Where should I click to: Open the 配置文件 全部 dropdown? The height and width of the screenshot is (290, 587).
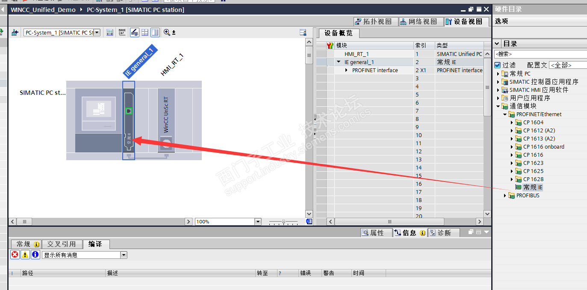[x=568, y=65]
